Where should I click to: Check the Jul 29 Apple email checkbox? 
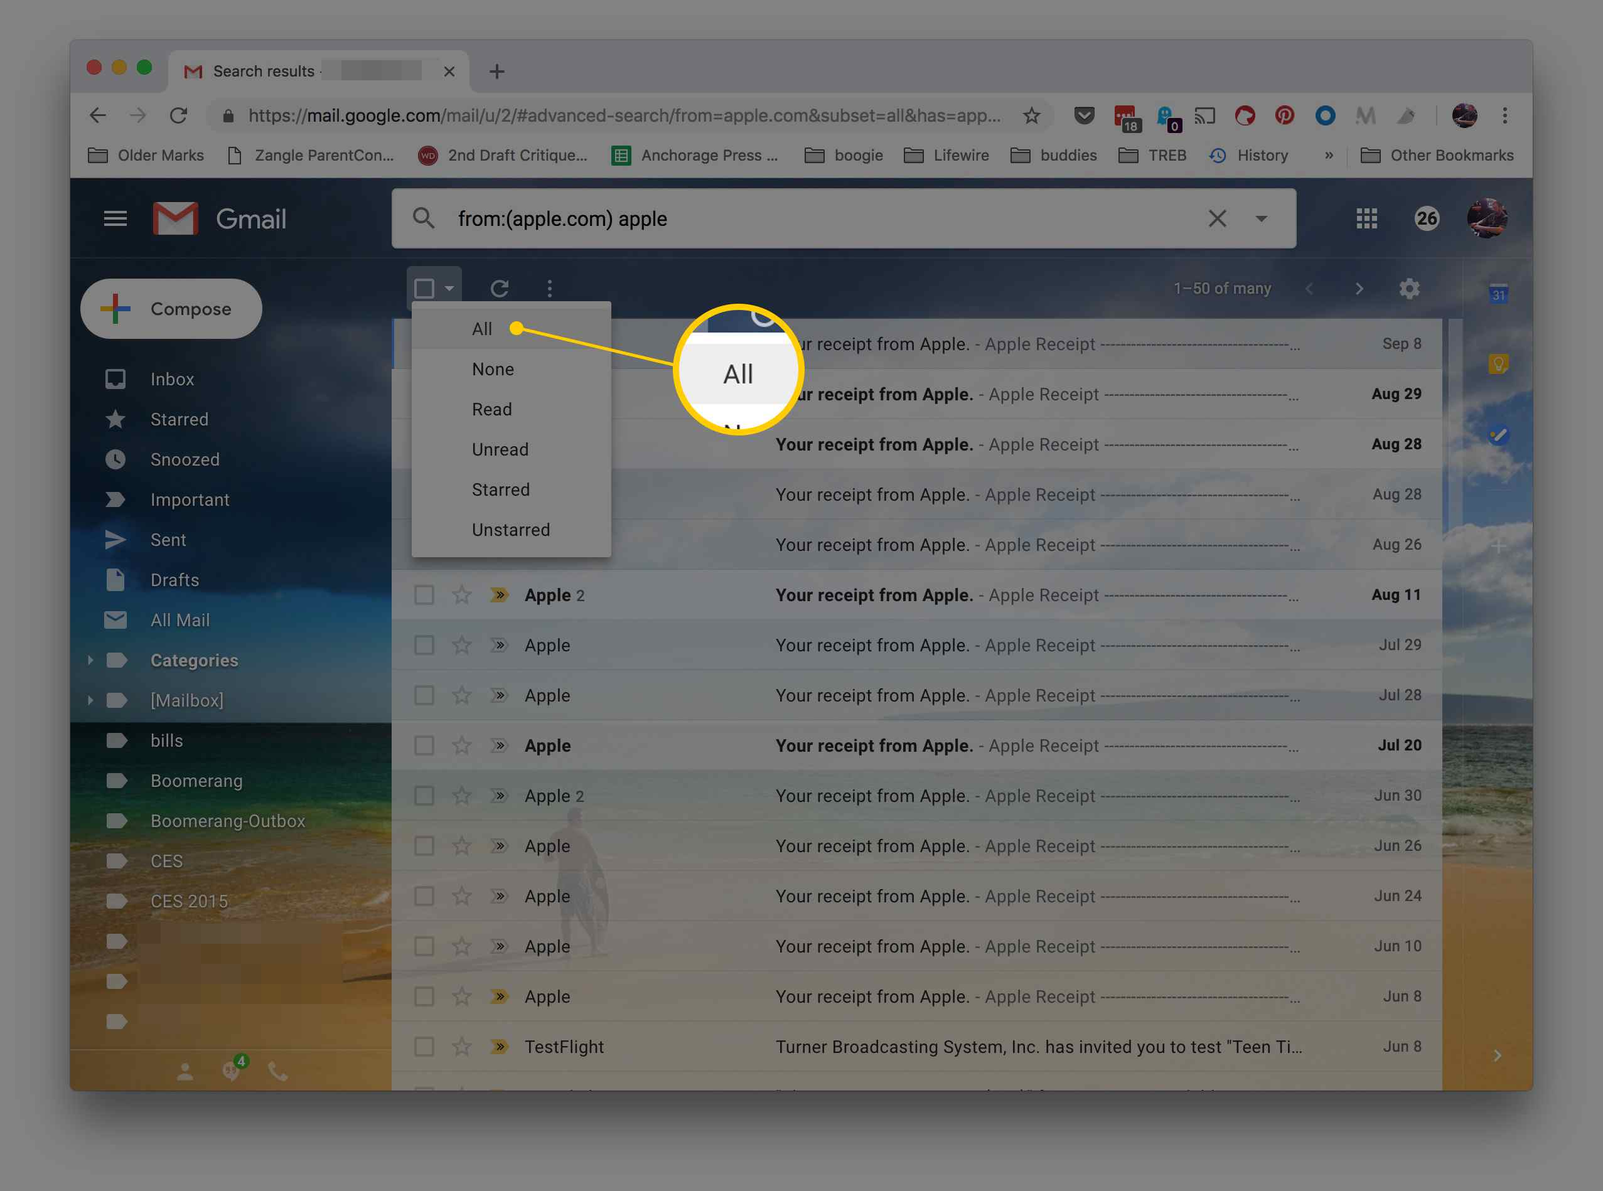[x=424, y=645]
